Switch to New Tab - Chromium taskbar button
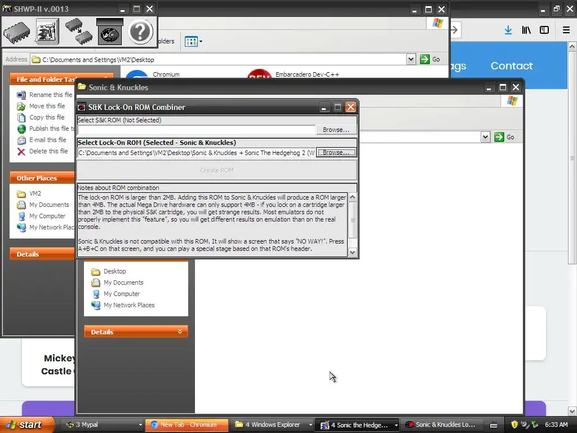This screenshot has height=433, width=577. (187, 425)
